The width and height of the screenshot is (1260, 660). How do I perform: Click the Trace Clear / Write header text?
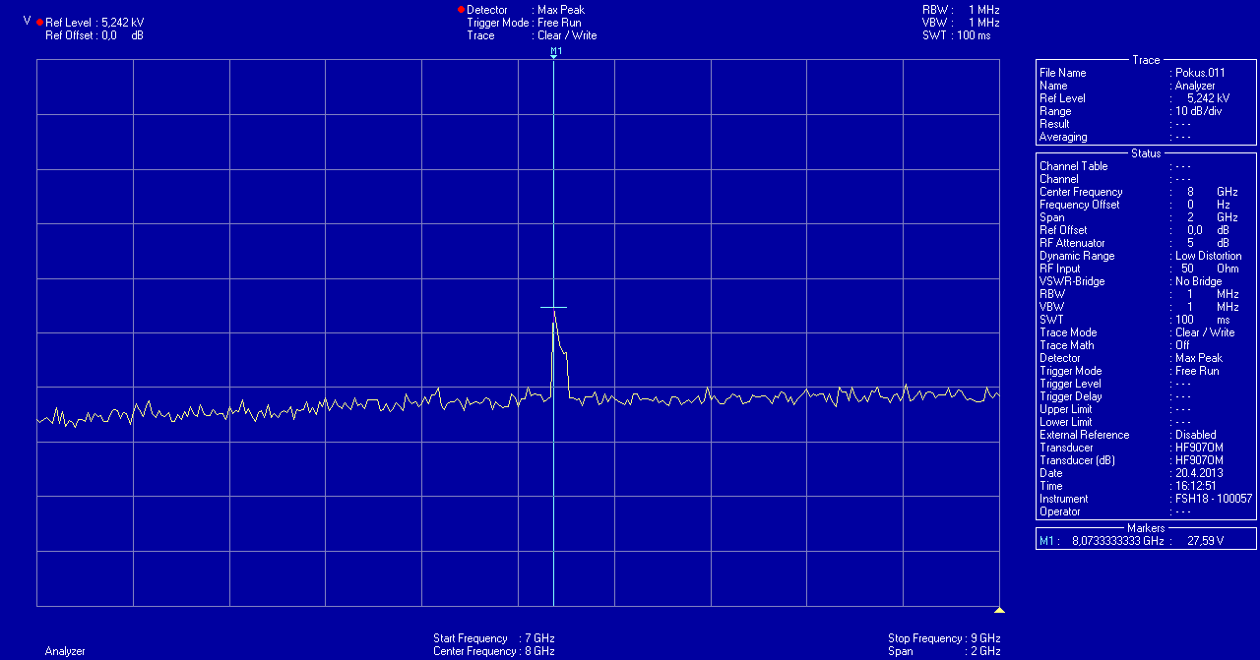532,35
